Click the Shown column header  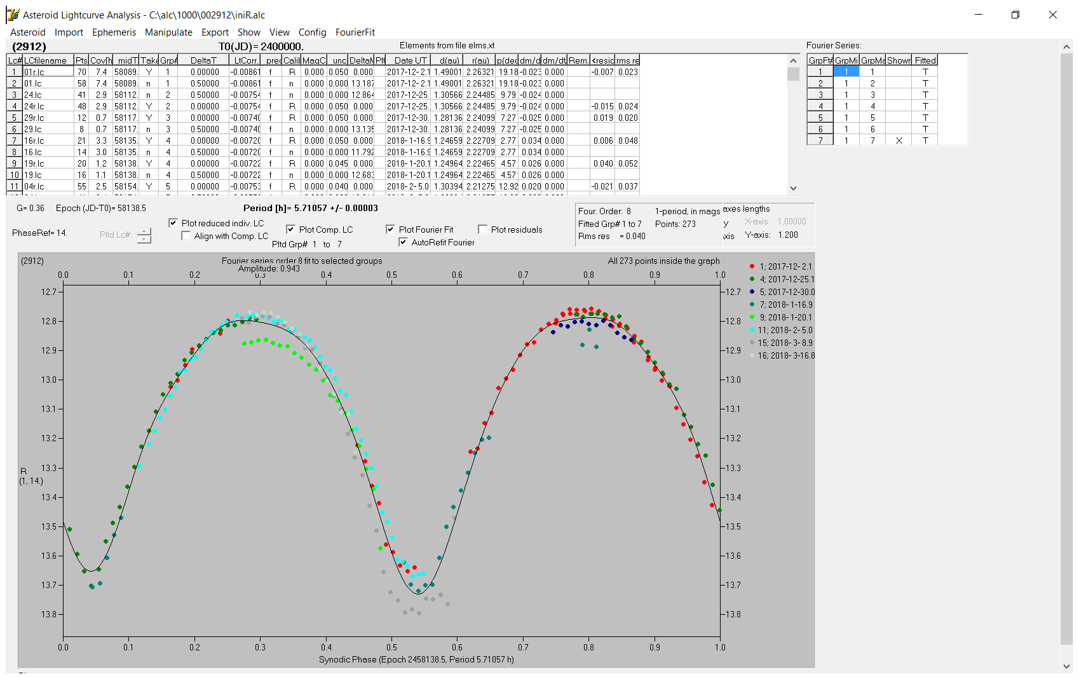pyautogui.click(x=899, y=60)
